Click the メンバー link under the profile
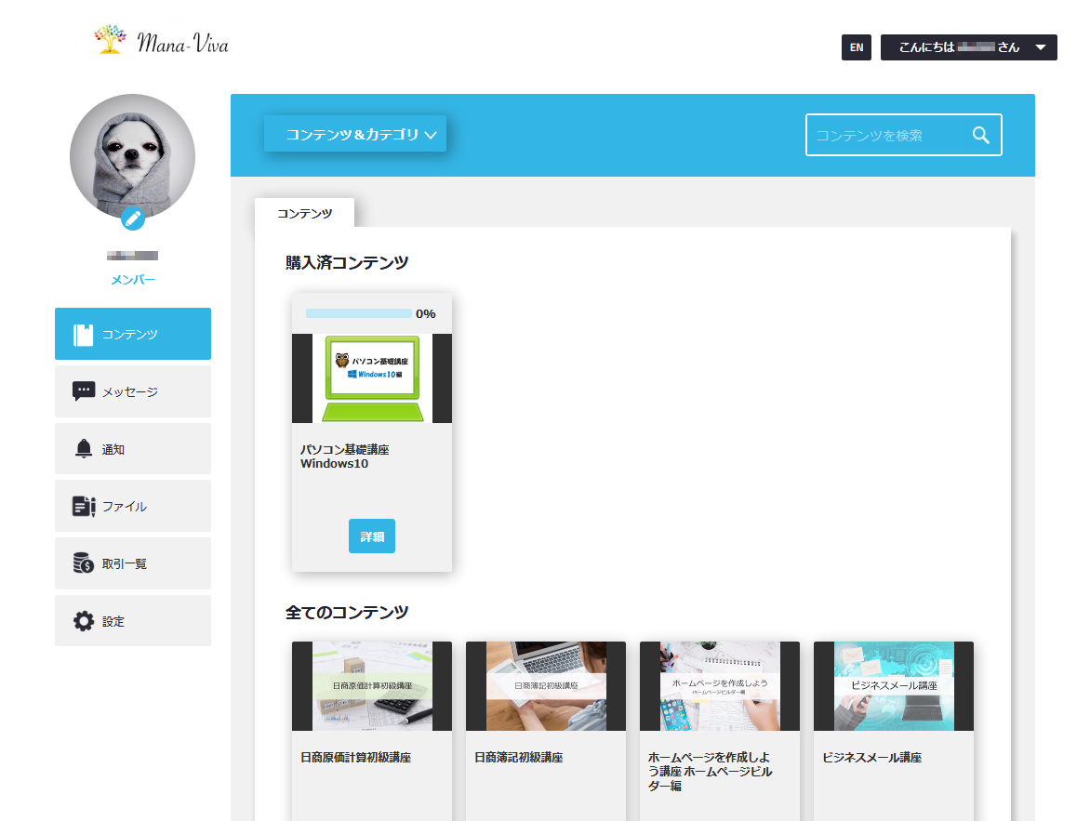The height and width of the screenshot is (821, 1090). click(133, 280)
